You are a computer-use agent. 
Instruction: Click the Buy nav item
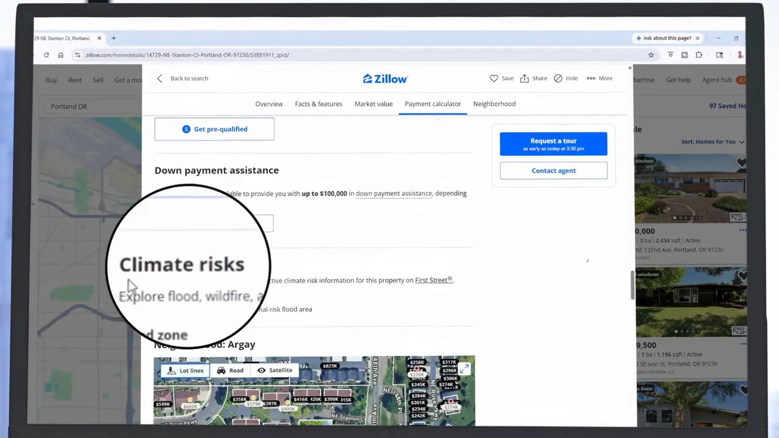(52, 80)
